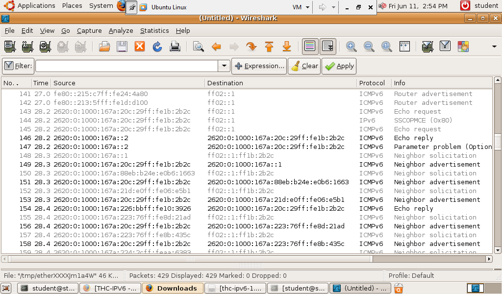This screenshot has height=294, width=502.
Task: Sort by Destination column header
Action: pyautogui.click(x=281, y=83)
